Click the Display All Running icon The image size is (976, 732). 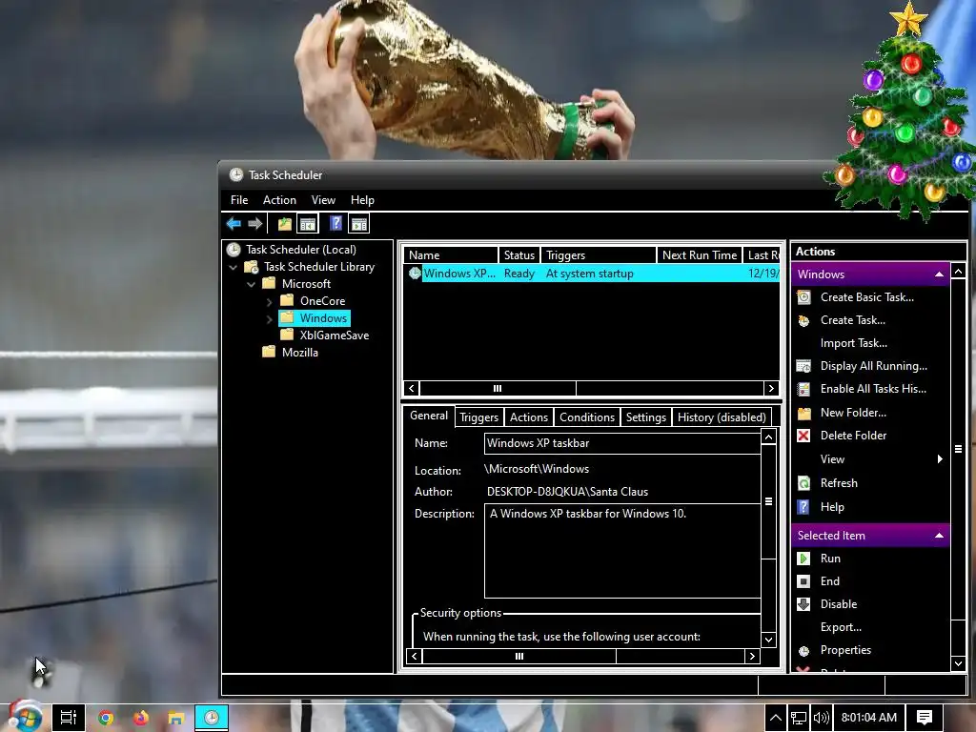click(803, 366)
